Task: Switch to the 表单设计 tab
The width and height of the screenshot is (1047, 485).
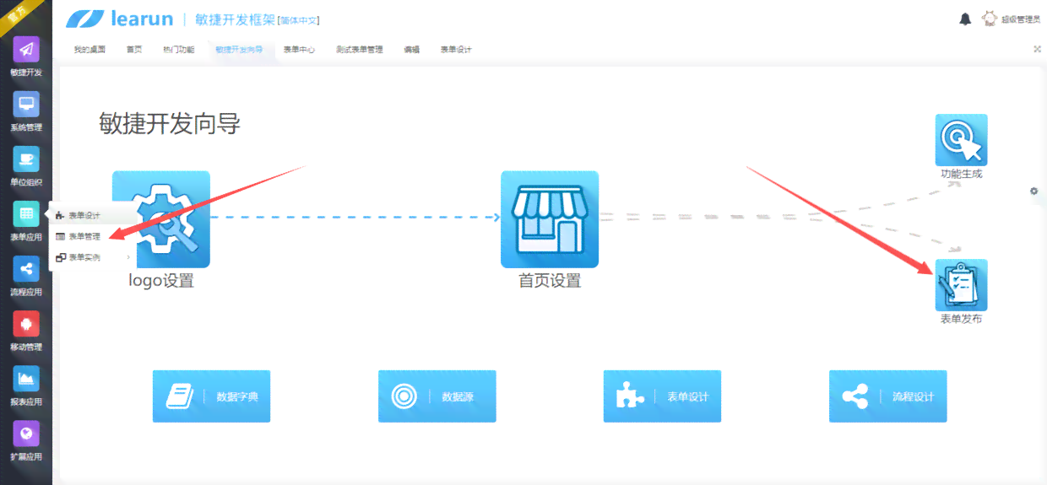Action: tap(456, 50)
